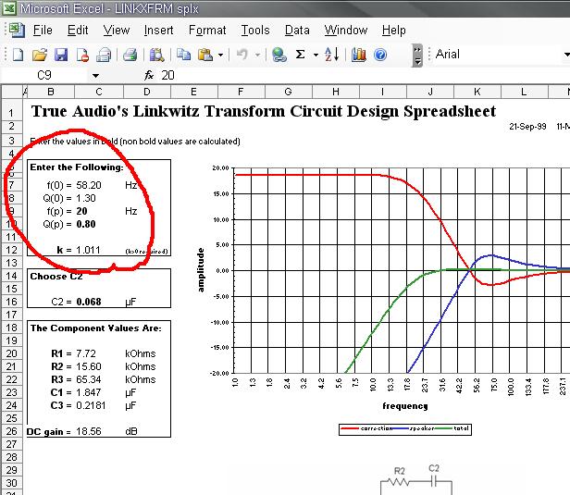Image resolution: width=570 pixels, height=495 pixels.
Task: Click the DC gain value 18.56 cell
Action: [89, 431]
